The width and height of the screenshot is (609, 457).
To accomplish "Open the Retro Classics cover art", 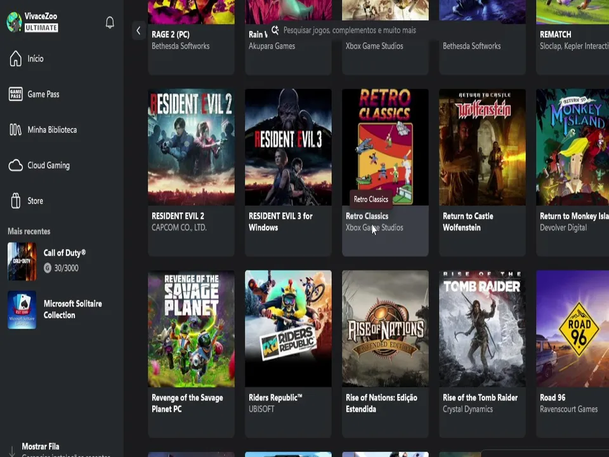I will coord(385,147).
